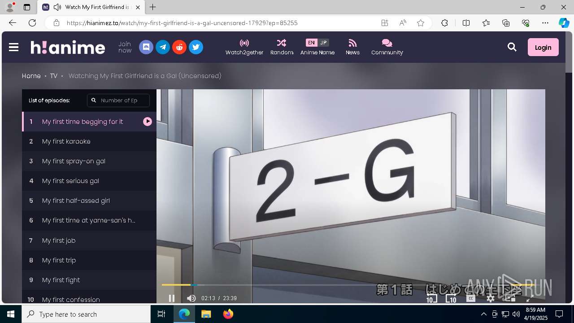Select episode 1 My first time begging for it

point(89,122)
